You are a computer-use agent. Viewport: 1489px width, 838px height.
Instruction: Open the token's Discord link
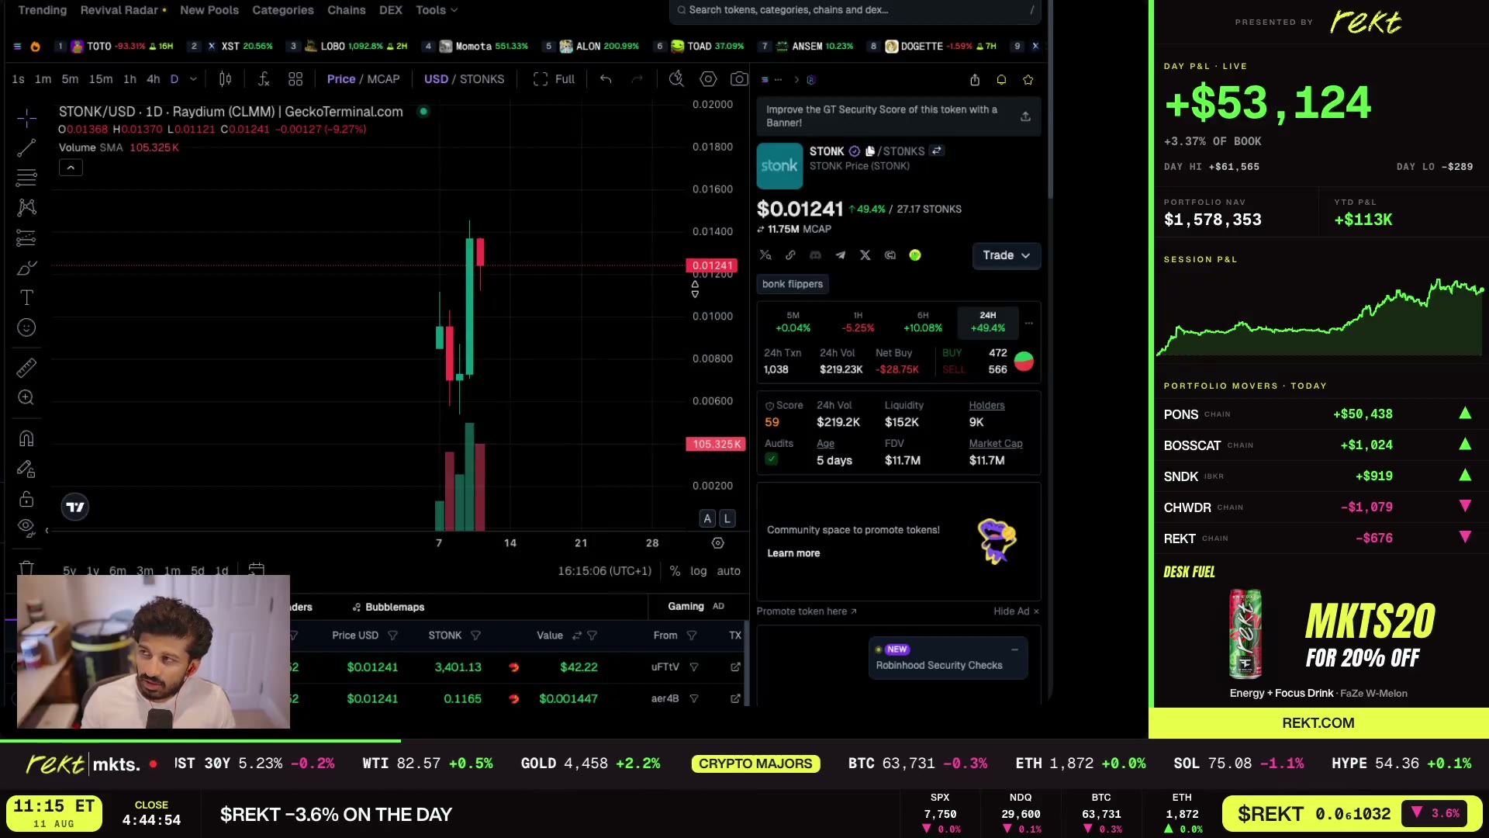(815, 255)
